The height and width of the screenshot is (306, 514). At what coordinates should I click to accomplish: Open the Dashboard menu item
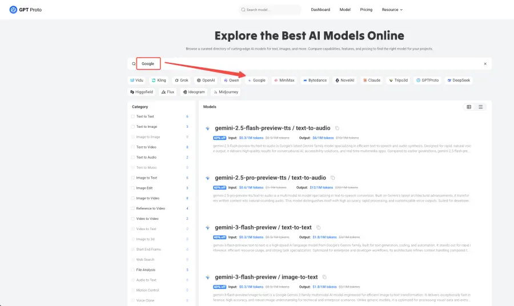click(x=320, y=10)
